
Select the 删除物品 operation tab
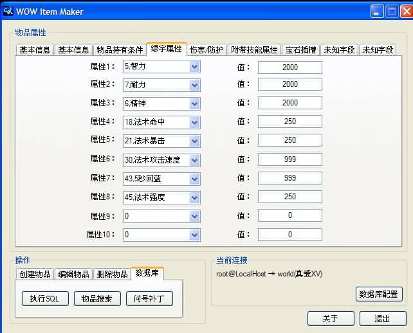(112, 274)
